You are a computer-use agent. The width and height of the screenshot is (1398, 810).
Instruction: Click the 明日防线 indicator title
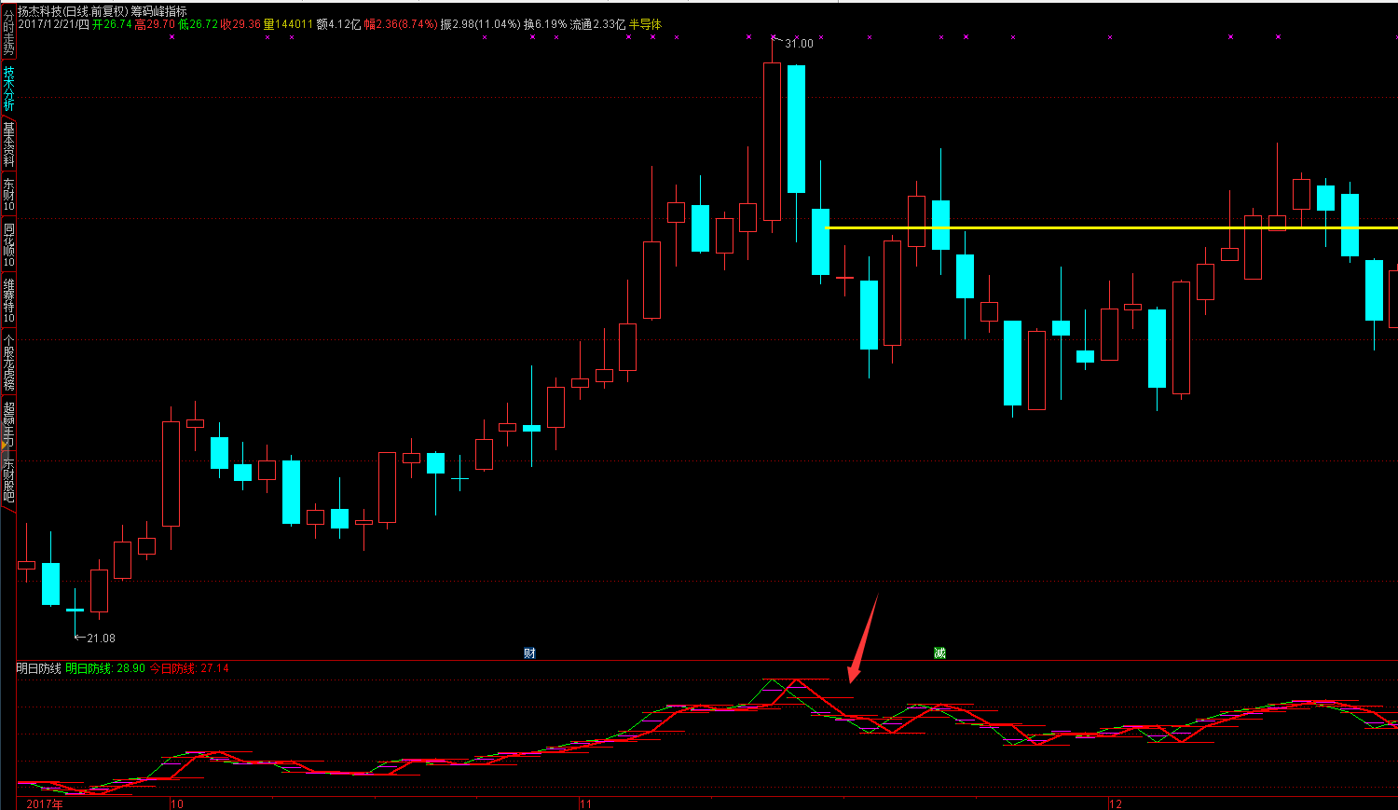38,668
